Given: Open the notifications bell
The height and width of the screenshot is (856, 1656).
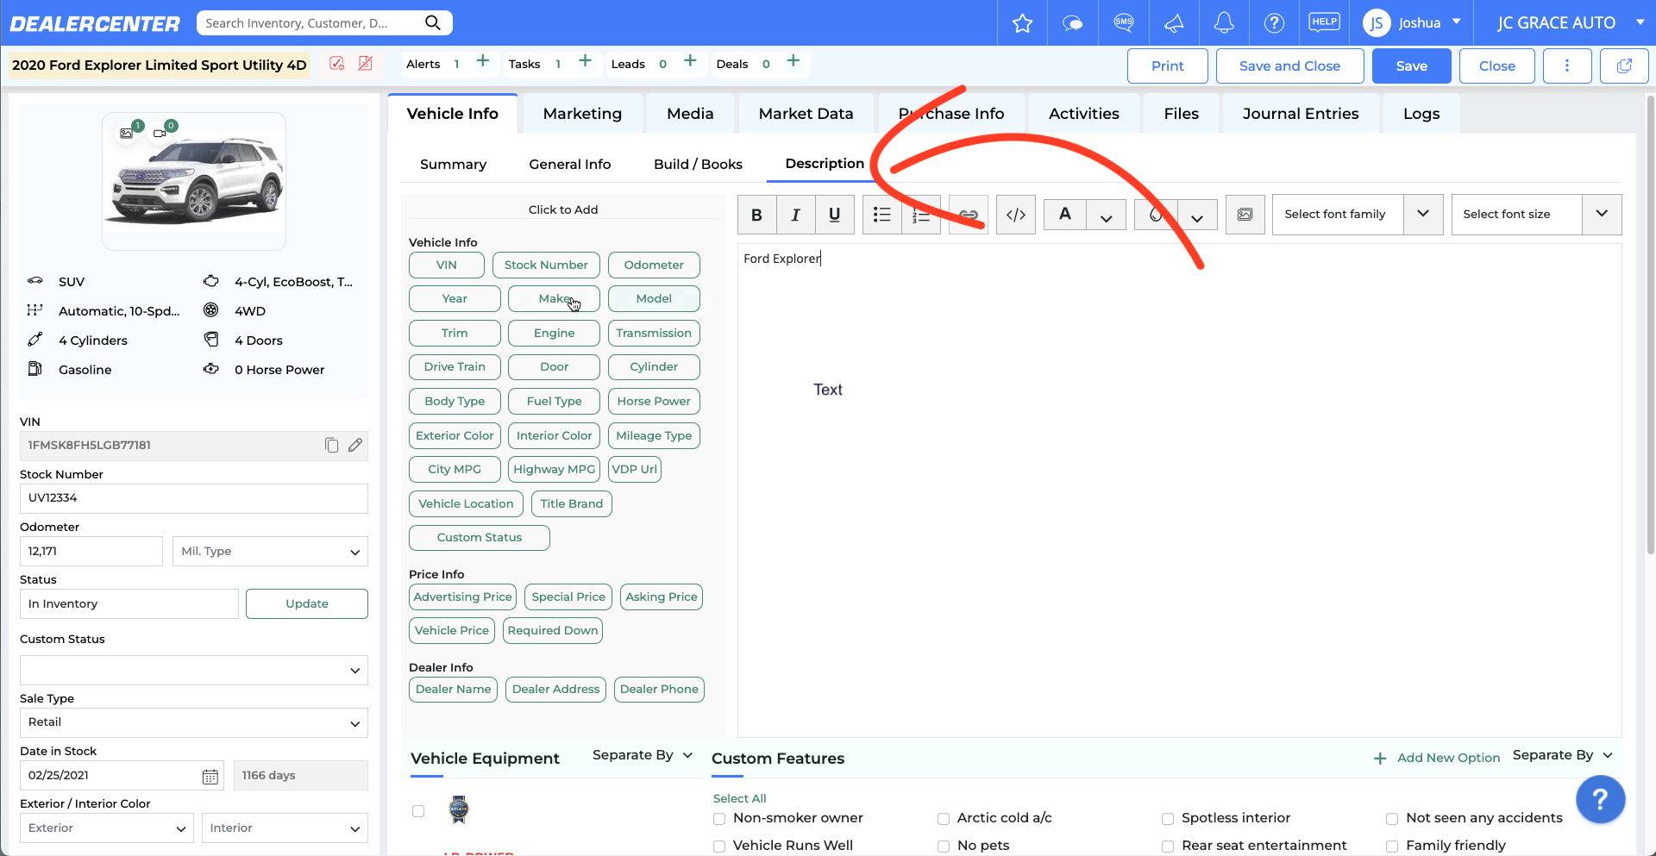Looking at the screenshot, I should pyautogui.click(x=1224, y=23).
